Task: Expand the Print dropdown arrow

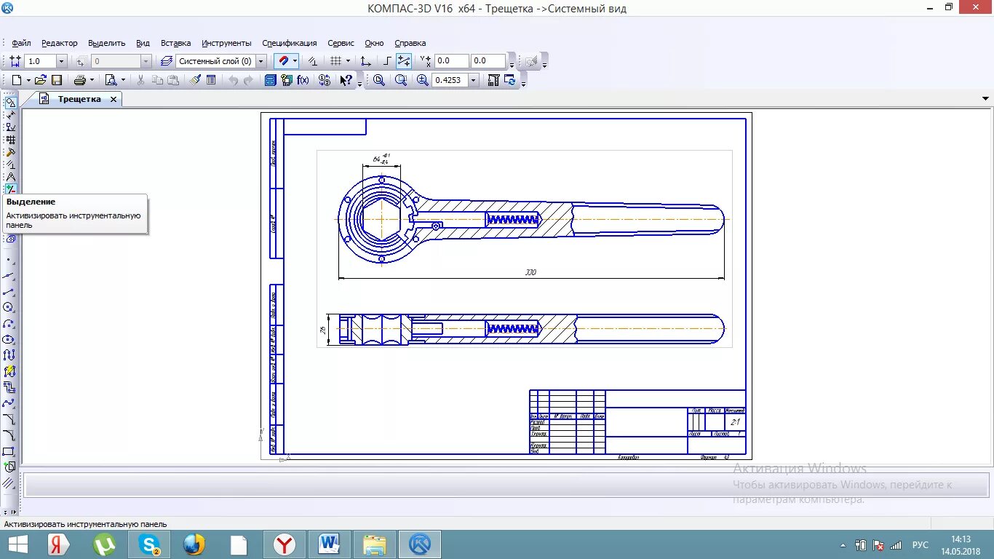Action: [x=92, y=80]
